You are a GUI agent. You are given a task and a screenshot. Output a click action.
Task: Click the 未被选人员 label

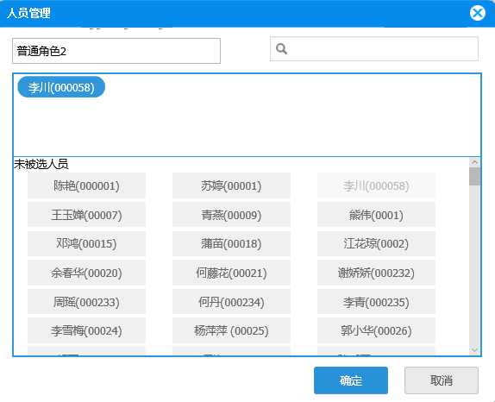(x=41, y=164)
